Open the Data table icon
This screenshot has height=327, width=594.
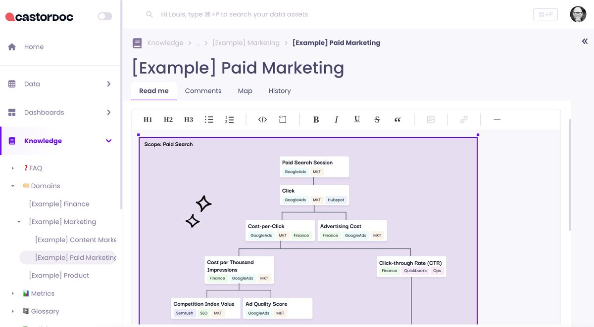(x=12, y=84)
